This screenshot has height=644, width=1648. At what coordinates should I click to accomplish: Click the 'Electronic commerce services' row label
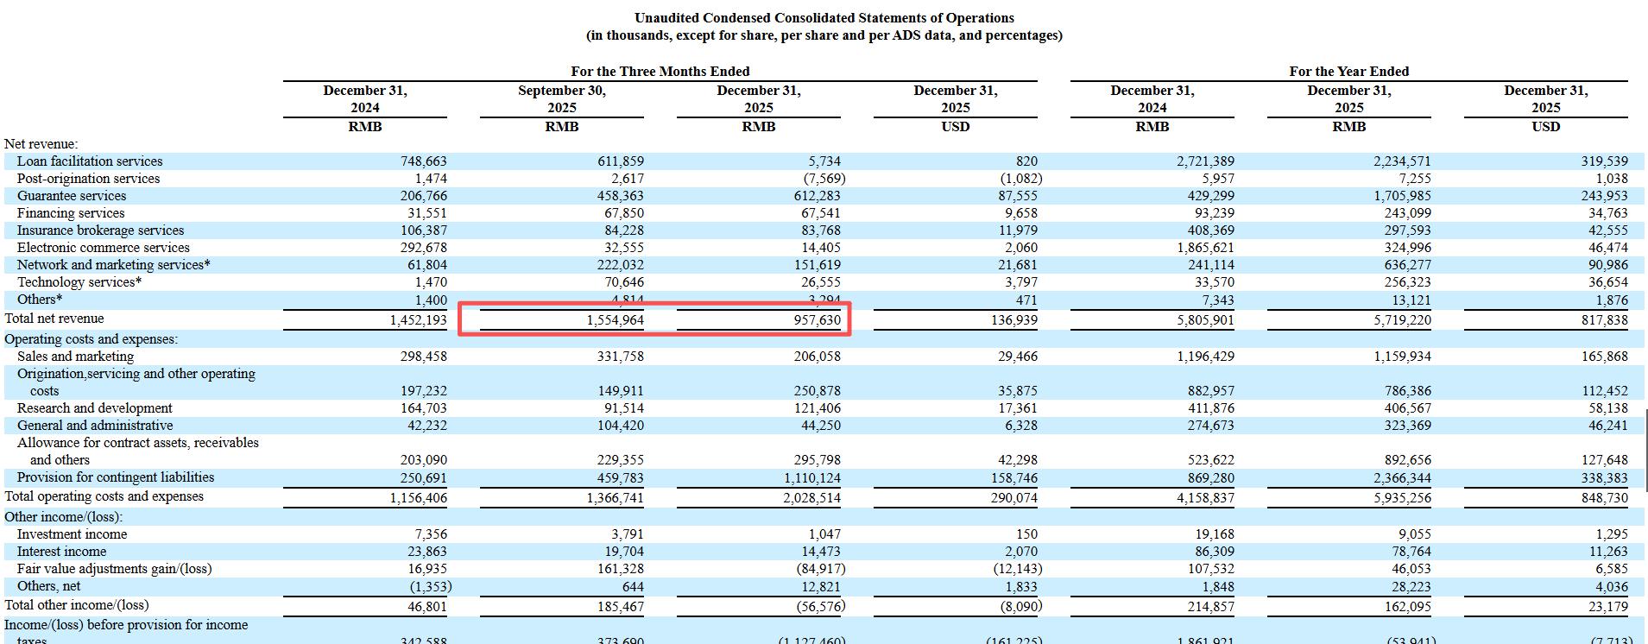click(103, 248)
